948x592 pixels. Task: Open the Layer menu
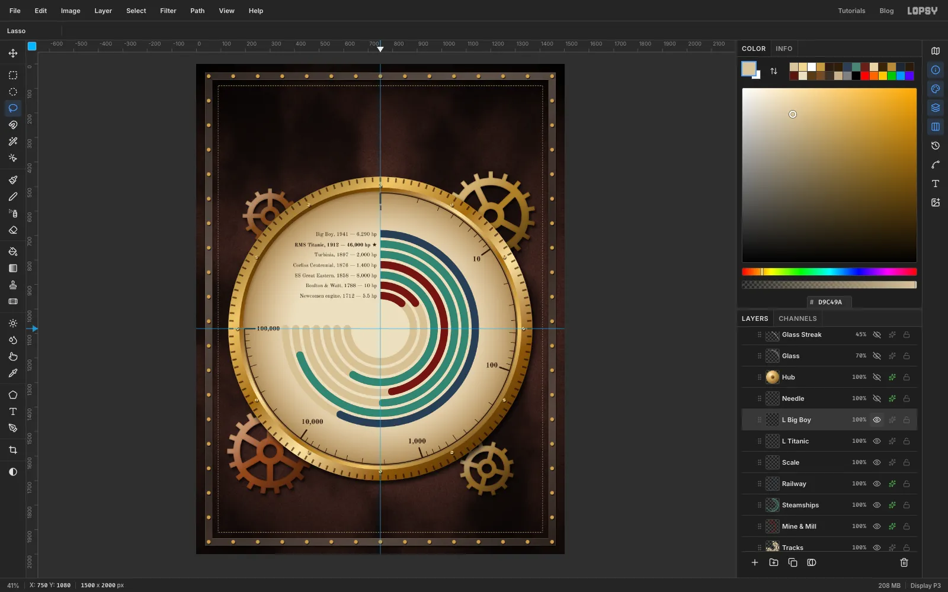[x=103, y=11]
